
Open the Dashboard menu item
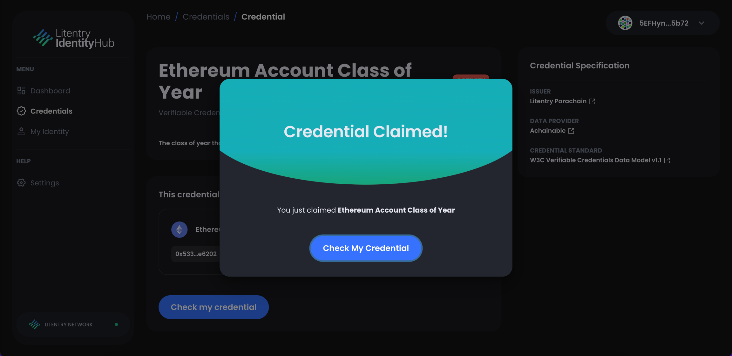pos(50,91)
